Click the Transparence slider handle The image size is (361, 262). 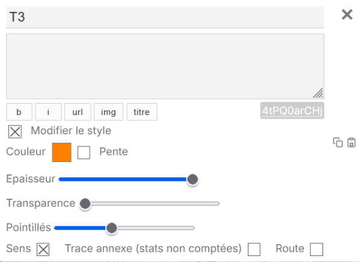[x=85, y=204]
